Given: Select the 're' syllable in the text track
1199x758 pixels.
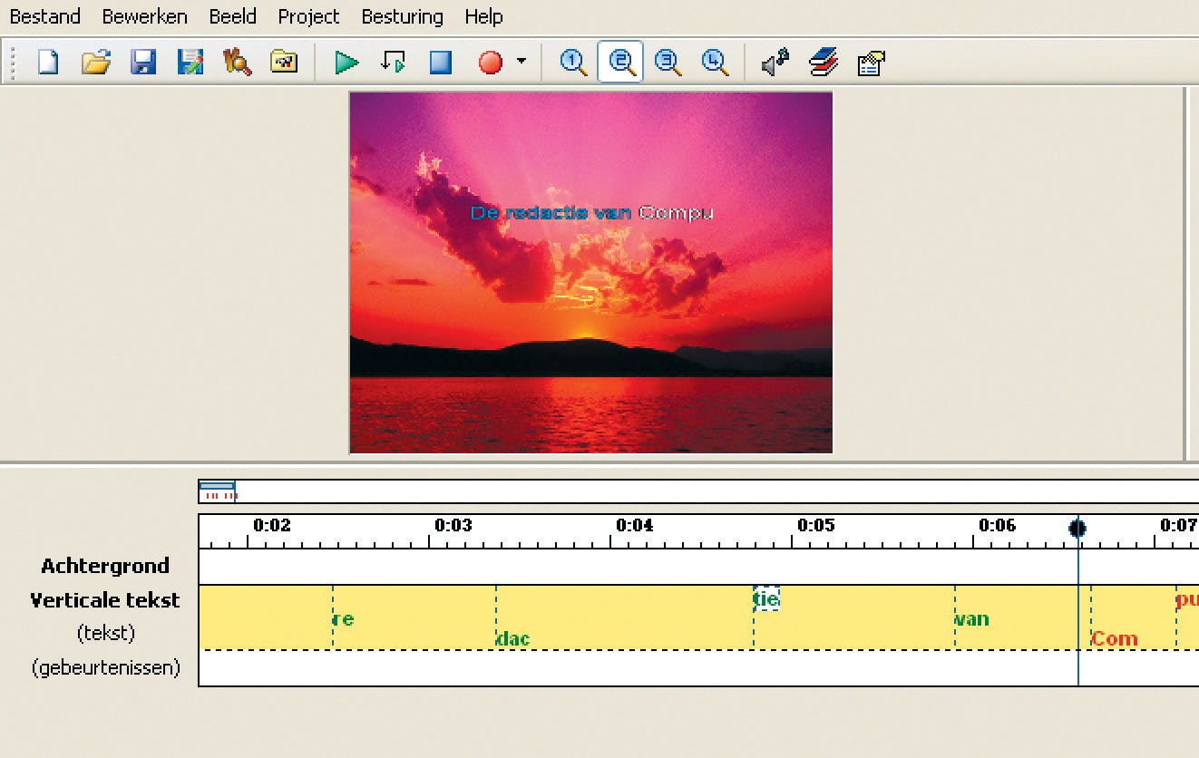Looking at the screenshot, I should click(344, 619).
